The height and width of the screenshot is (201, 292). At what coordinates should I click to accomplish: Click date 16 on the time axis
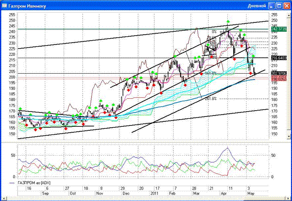pos(29,188)
